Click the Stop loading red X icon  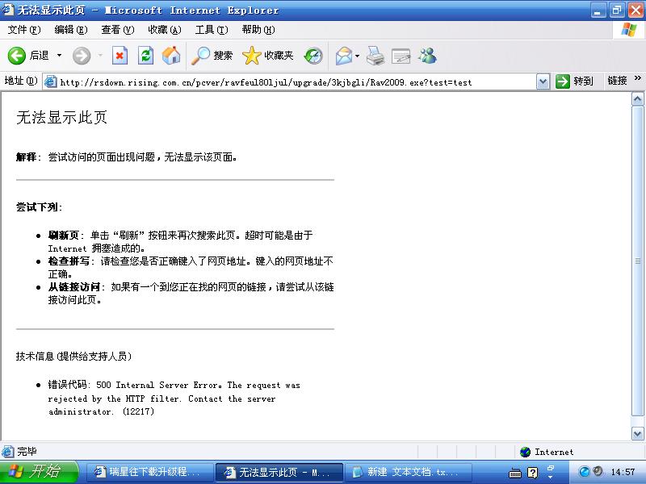coord(120,56)
